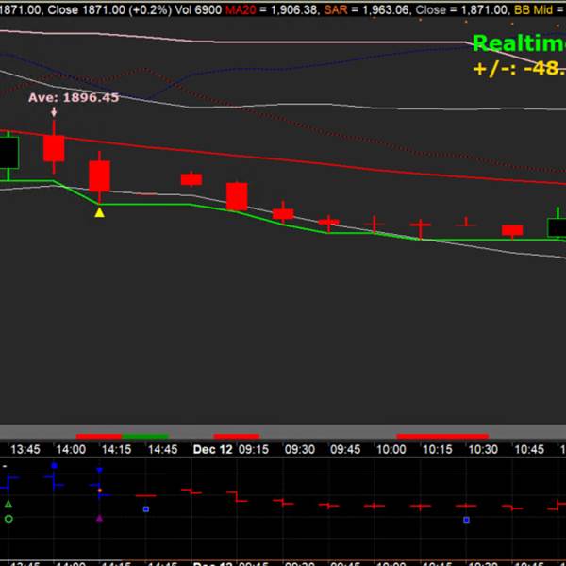Click the green 'Realtime' label
This screenshot has height=566, width=566.
point(519,43)
